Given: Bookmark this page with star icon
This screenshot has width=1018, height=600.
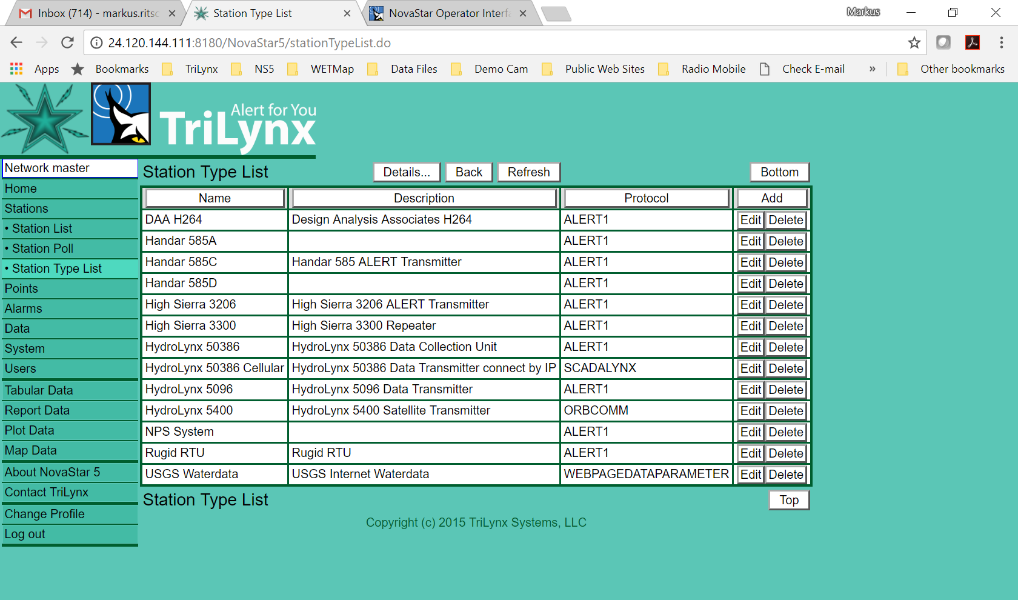Looking at the screenshot, I should tap(914, 42).
